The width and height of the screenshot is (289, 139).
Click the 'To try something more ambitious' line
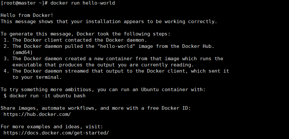(103, 90)
